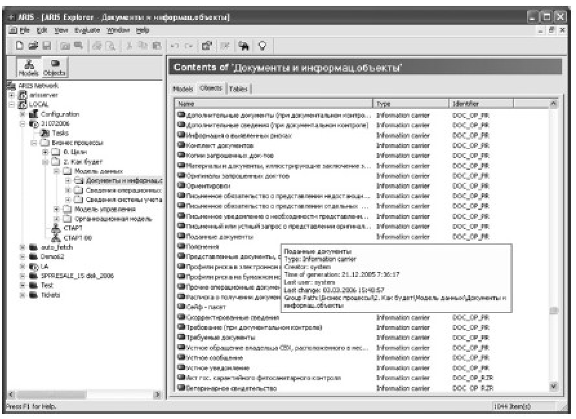Switch to the Tables tab
The height and width of the screenshot is (419, 576).
click(237, 89)
